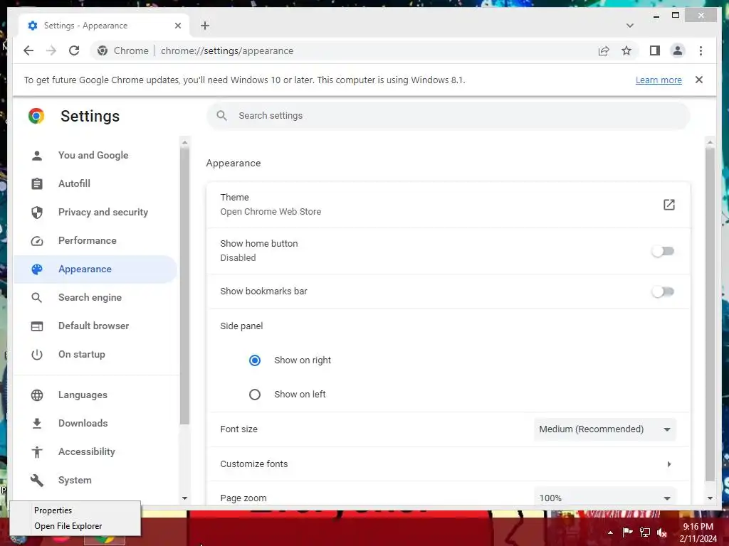Image resolution: width=729 pixels, height=546 pixels.
Task: Reload the page with the refresh icon
Action: pyautogui.click(x=74, y=50)
